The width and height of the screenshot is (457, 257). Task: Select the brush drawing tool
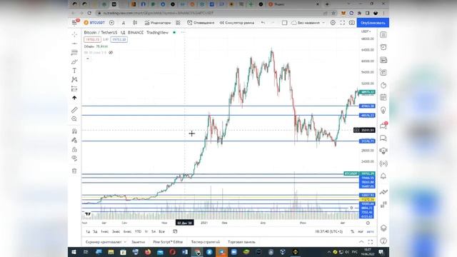74,61
